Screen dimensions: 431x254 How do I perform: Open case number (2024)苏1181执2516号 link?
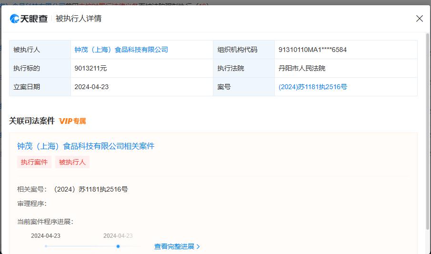pos(313,87)
